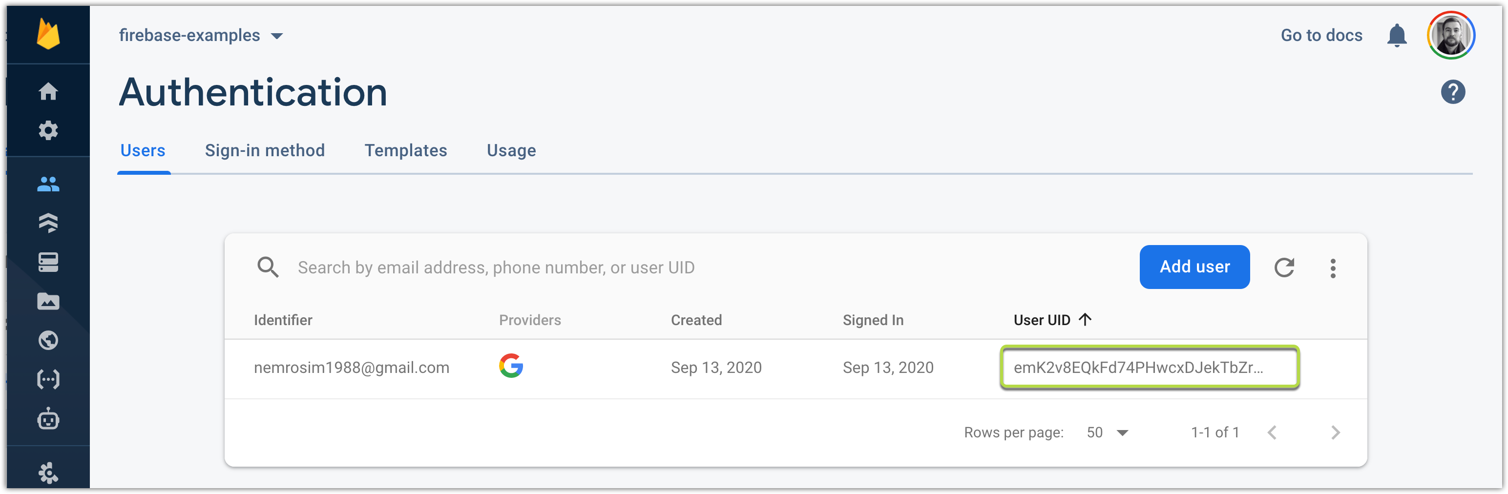Open Cloud Firestore icon in sidebar
This screenshot has height=494, width=1508.
[x=48, y=223]
